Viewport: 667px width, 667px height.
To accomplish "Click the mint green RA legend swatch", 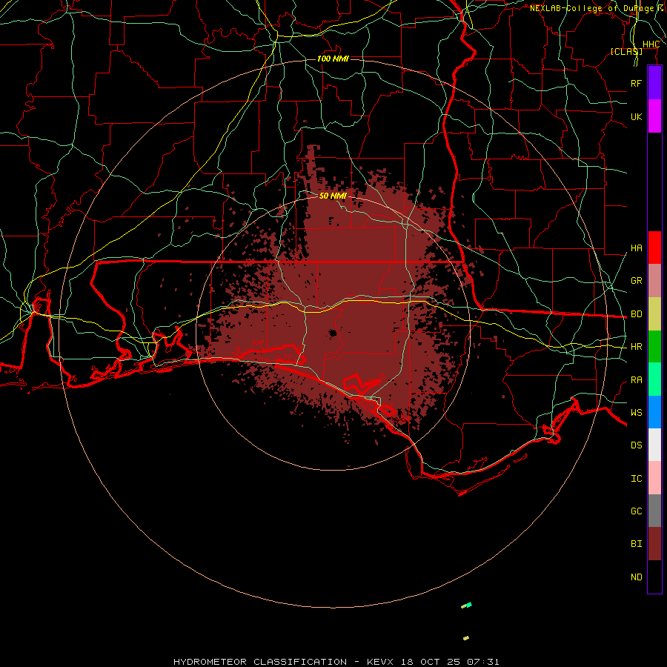I will tap(654, 379).
